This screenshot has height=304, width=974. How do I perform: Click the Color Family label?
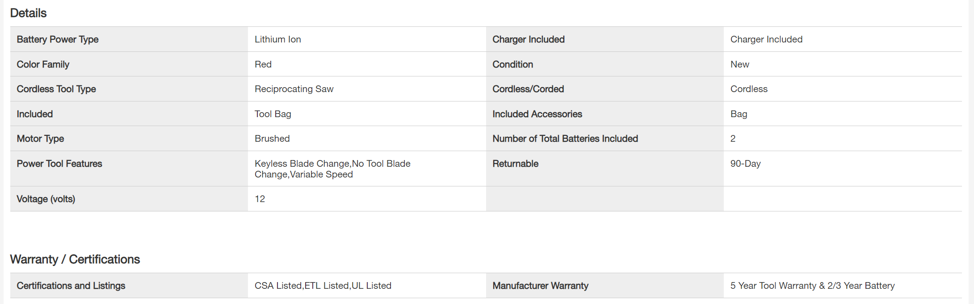click(43, 64)
